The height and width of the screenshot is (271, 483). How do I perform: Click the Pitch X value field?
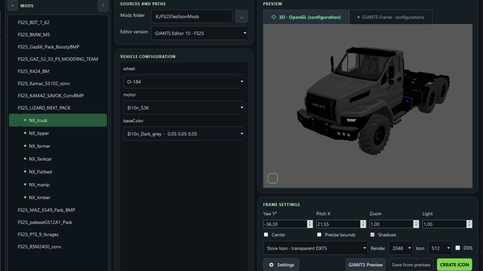[338, 224]
